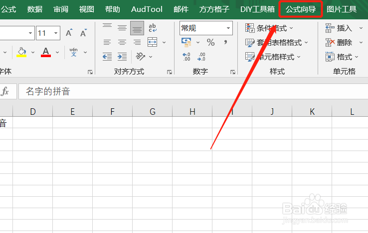Image resolution: width=368 pixels, height=233 pixels.
Task: Open the AudTool tab
Action: [147, 9]
